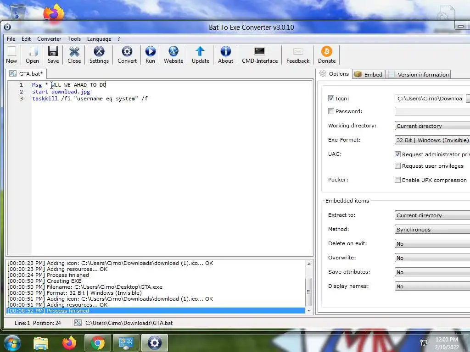470x352 pixels.
Task: Enable the Password checkbox
Action: tap(331, 111)
